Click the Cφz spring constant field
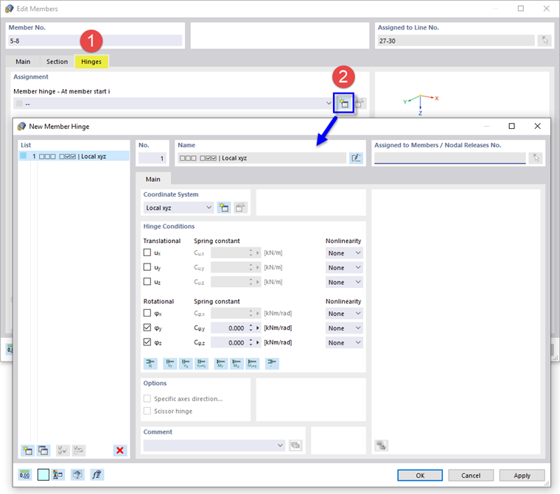The width and height of the screenshot is (560, 494). [x=228, y=342]
